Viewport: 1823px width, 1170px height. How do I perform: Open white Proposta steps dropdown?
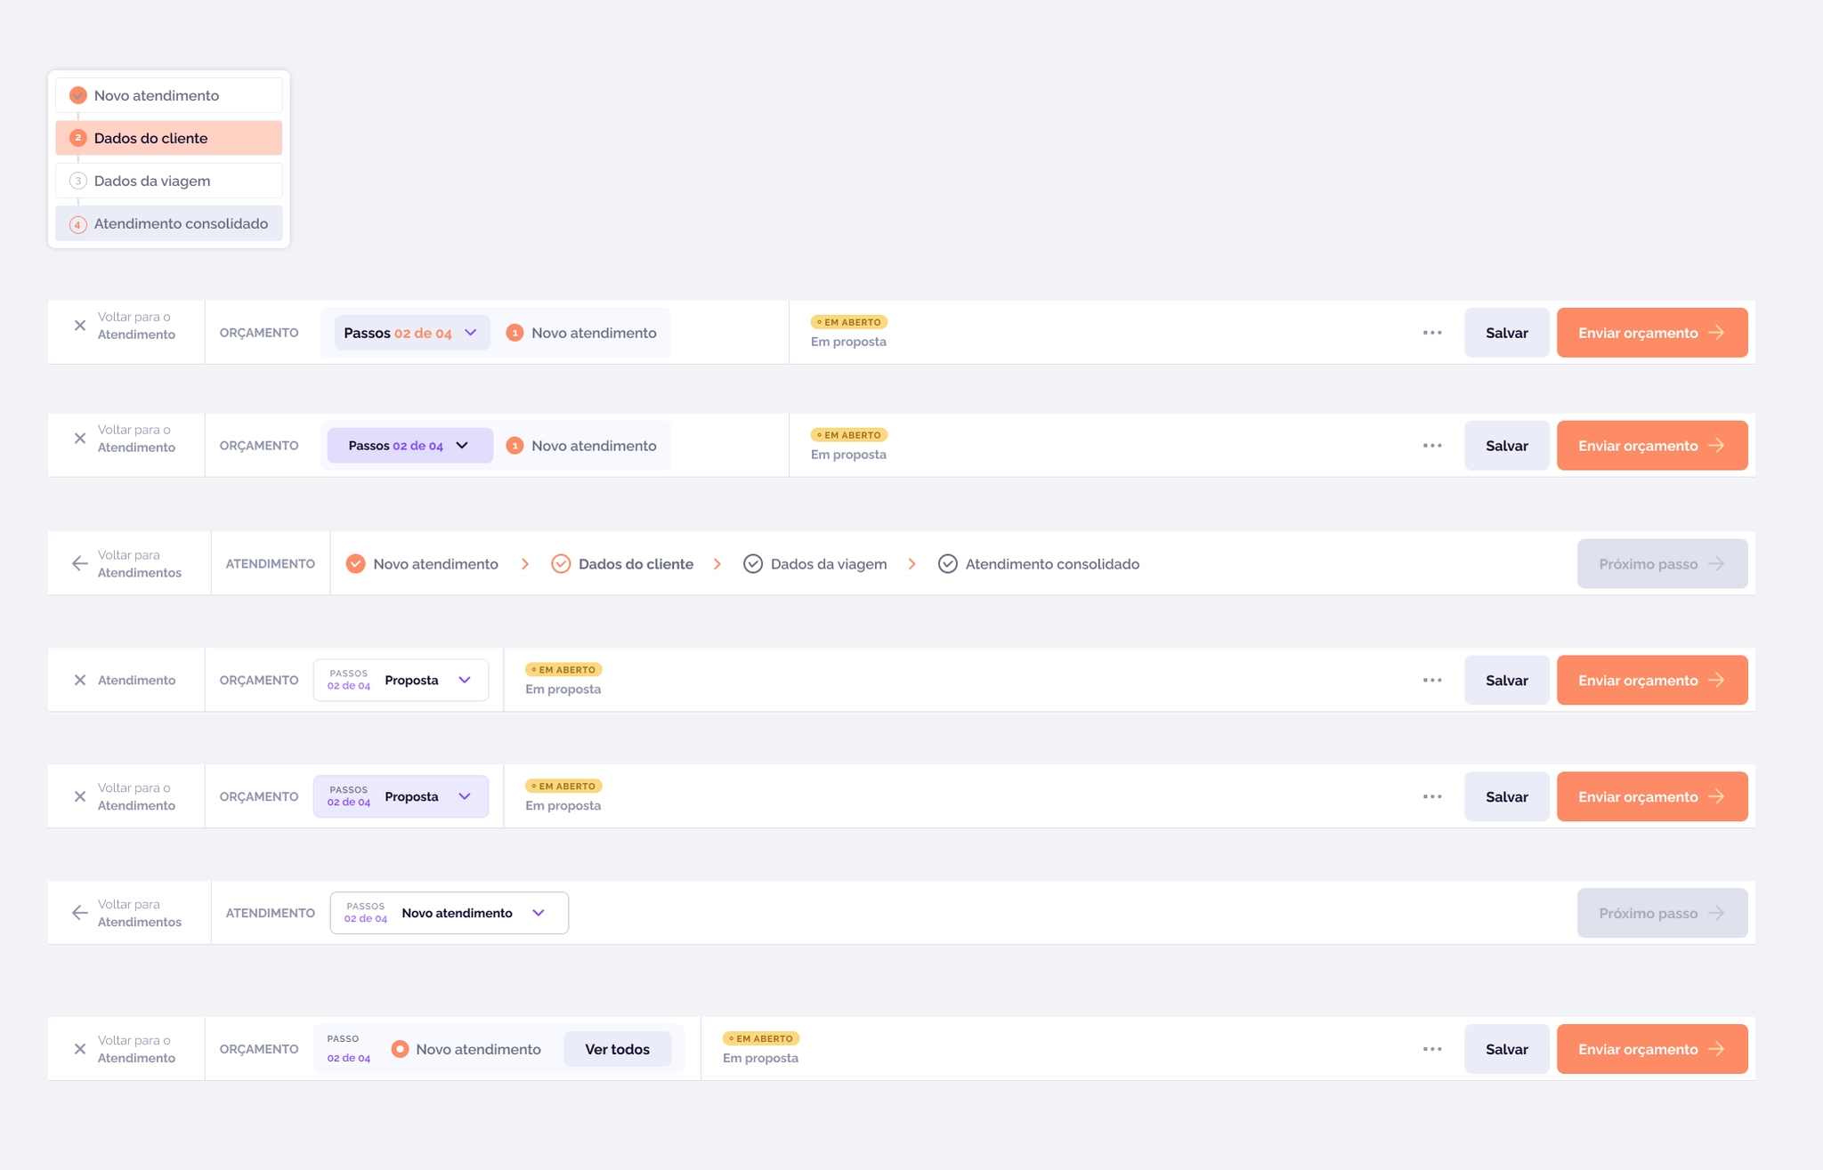[x=401, y=680]
